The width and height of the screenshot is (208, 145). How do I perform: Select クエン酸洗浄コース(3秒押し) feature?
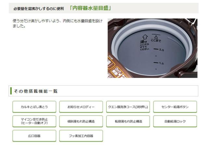click(x=128, y=107)
